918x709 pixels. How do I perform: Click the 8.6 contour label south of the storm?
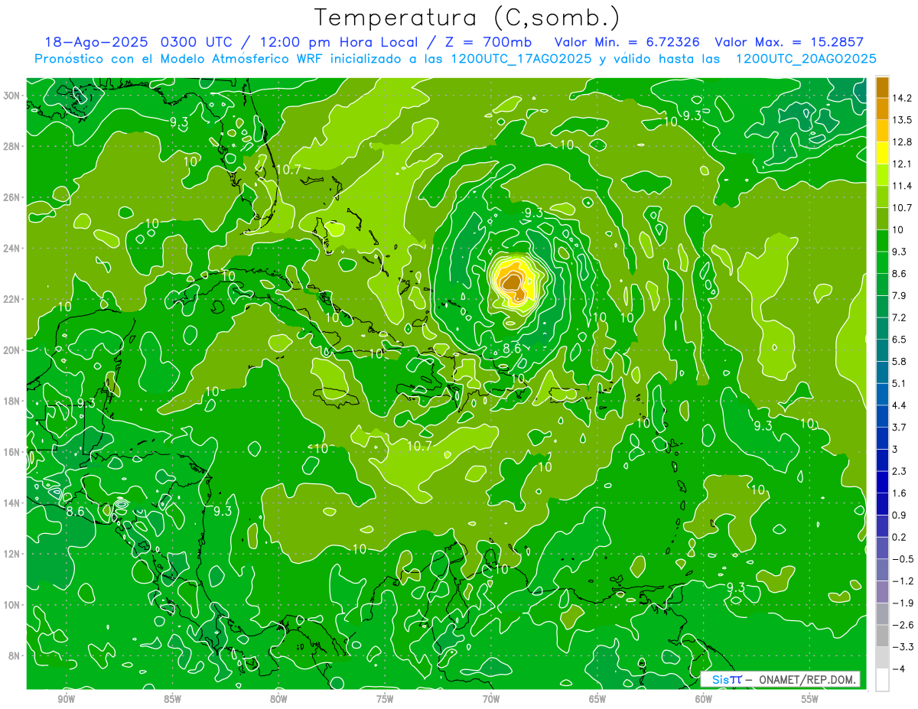[x=512, y=348]
